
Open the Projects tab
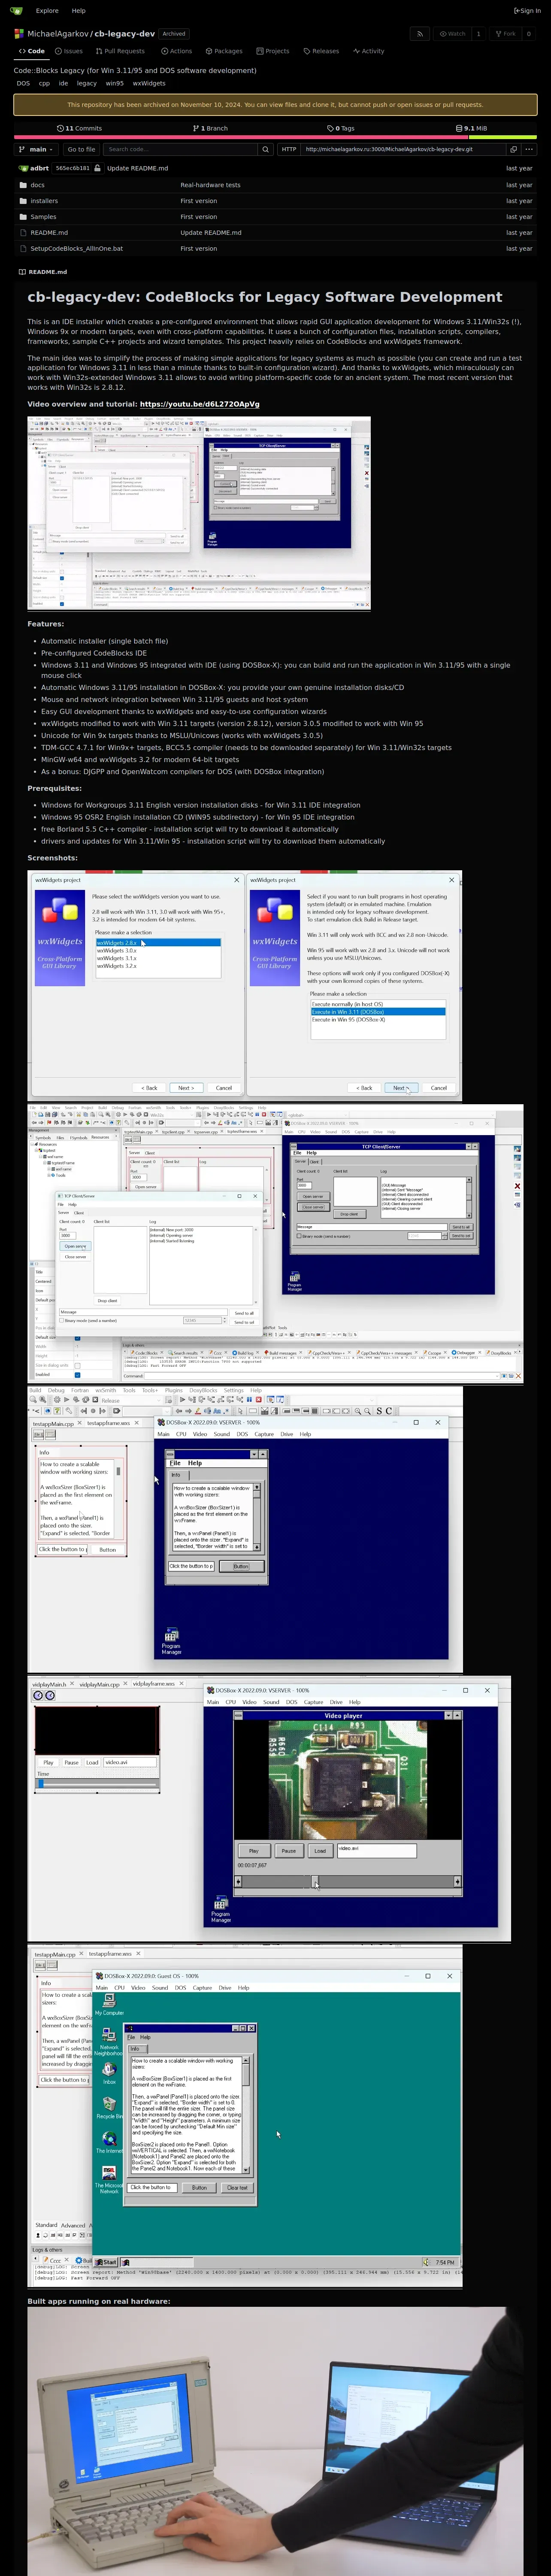pos(272,51)
